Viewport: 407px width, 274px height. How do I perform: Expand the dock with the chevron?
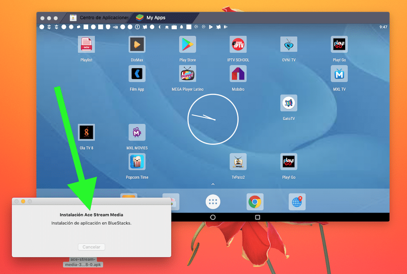(x=213, y=184)
